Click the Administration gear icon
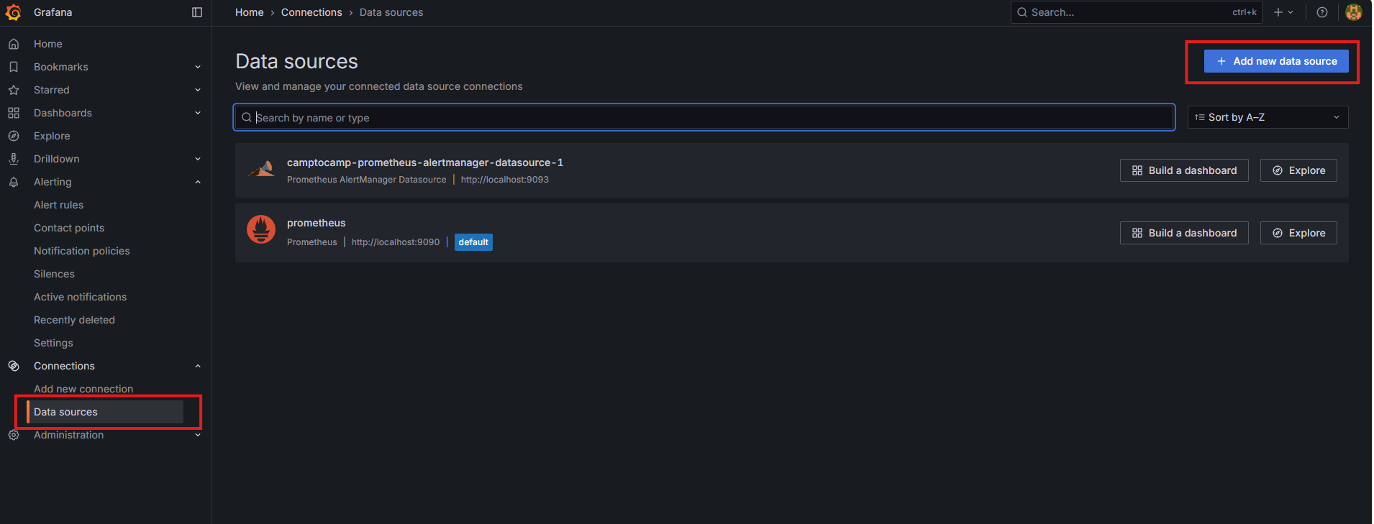Screen dimensions: 1374x524 pos(14,435)
